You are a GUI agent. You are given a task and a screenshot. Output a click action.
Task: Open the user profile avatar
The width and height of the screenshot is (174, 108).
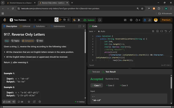pos(156,20)
